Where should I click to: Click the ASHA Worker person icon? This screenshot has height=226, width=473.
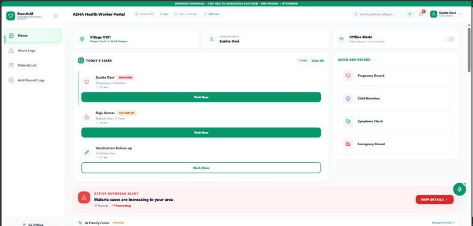coord(211,39)
